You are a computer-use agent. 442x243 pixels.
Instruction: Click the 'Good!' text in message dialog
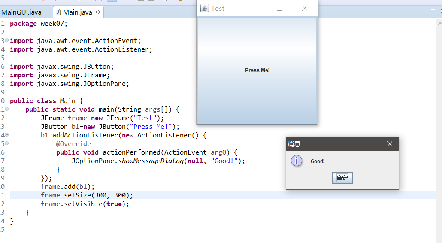pyautogui.click(x=318, y=161)
